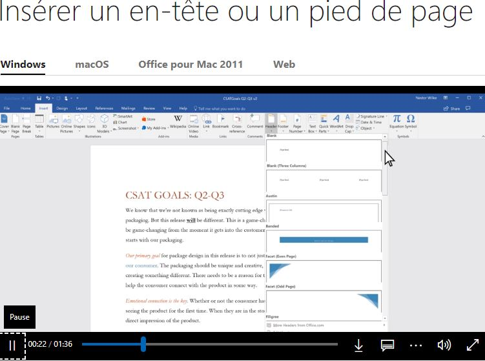Click the Save icon in Word's quick access toolbar
485x361 pixels.
point(39,98)
